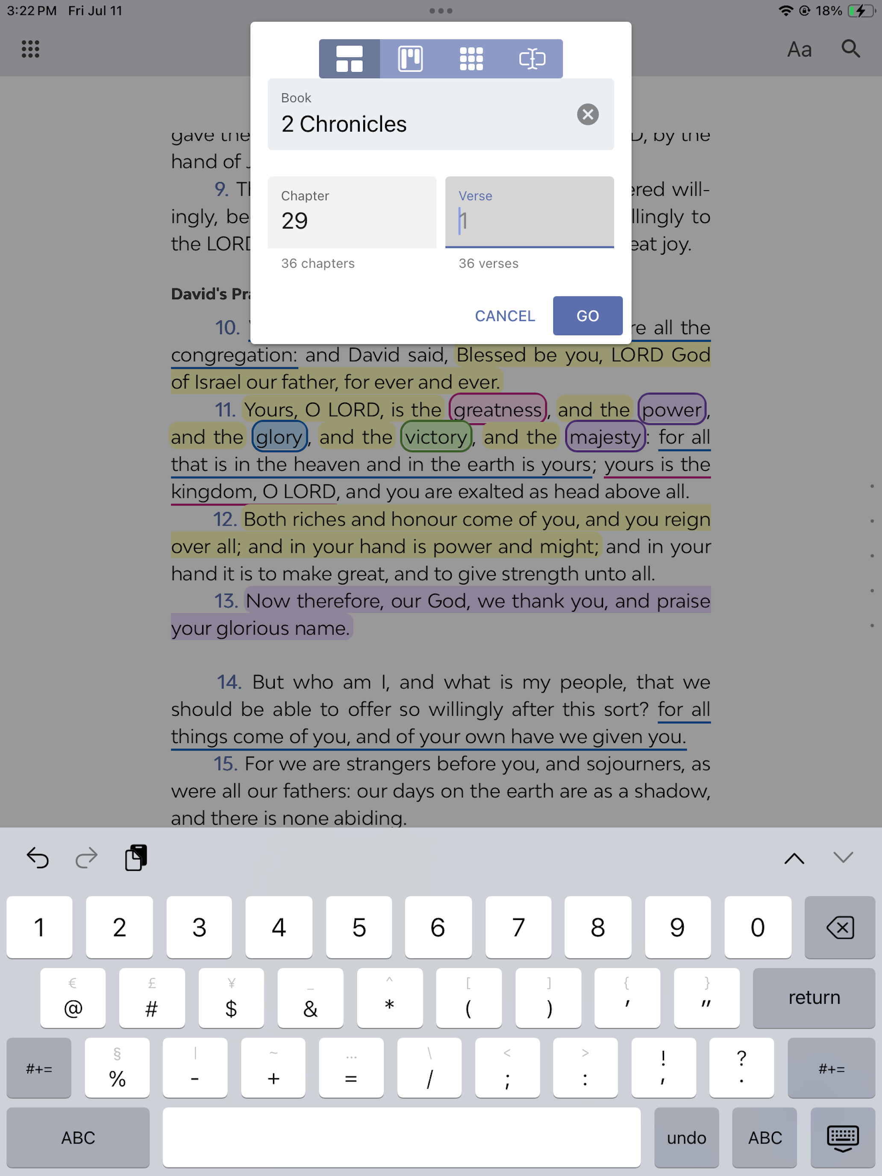882x1176 pixels.
Task: Tap the three-dot multitasking indicator
Action: (441, 11)
